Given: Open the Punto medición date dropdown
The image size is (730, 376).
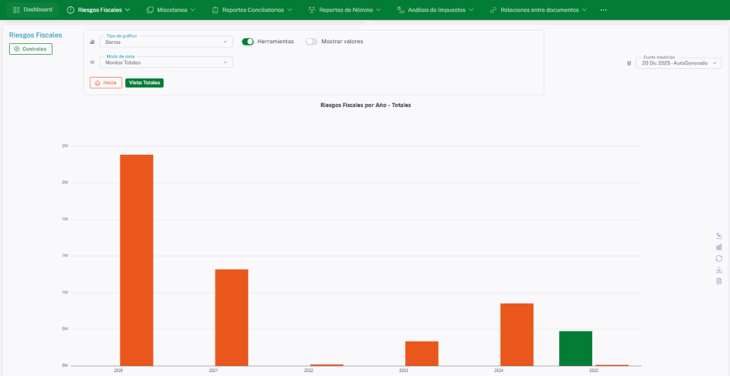Looking at the screenshot, I should [679, 63].
